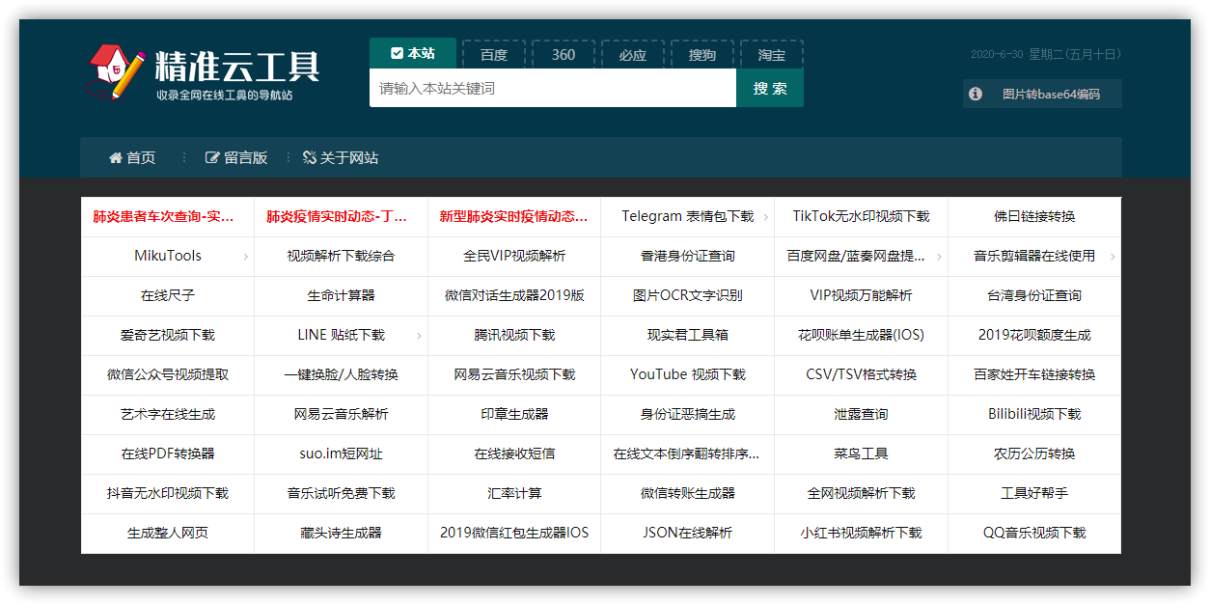This screenshot has height=605, width=1210.
Task: Open 微信公众号视频提取 tool
Action: click(168, 375)
